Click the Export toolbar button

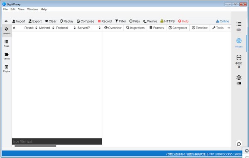tap(35, 21)
